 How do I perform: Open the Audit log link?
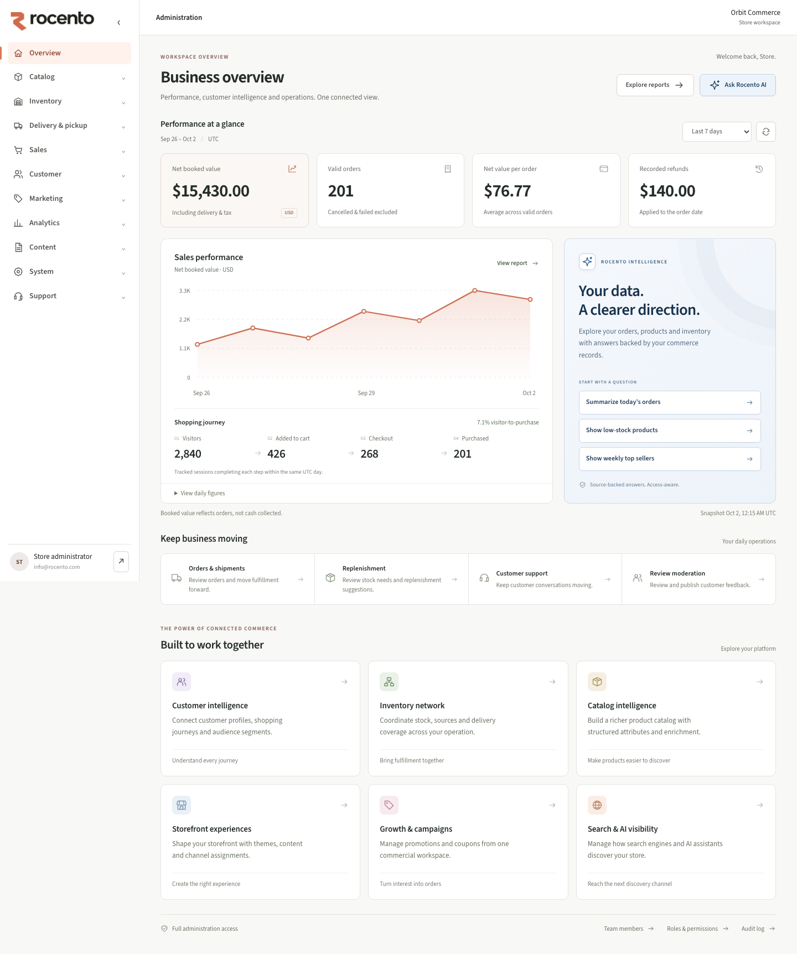758,929
